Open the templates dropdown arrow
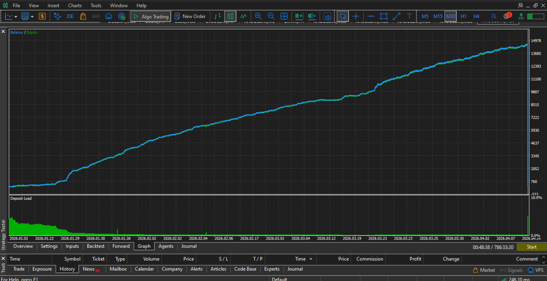 coord(32,17)
